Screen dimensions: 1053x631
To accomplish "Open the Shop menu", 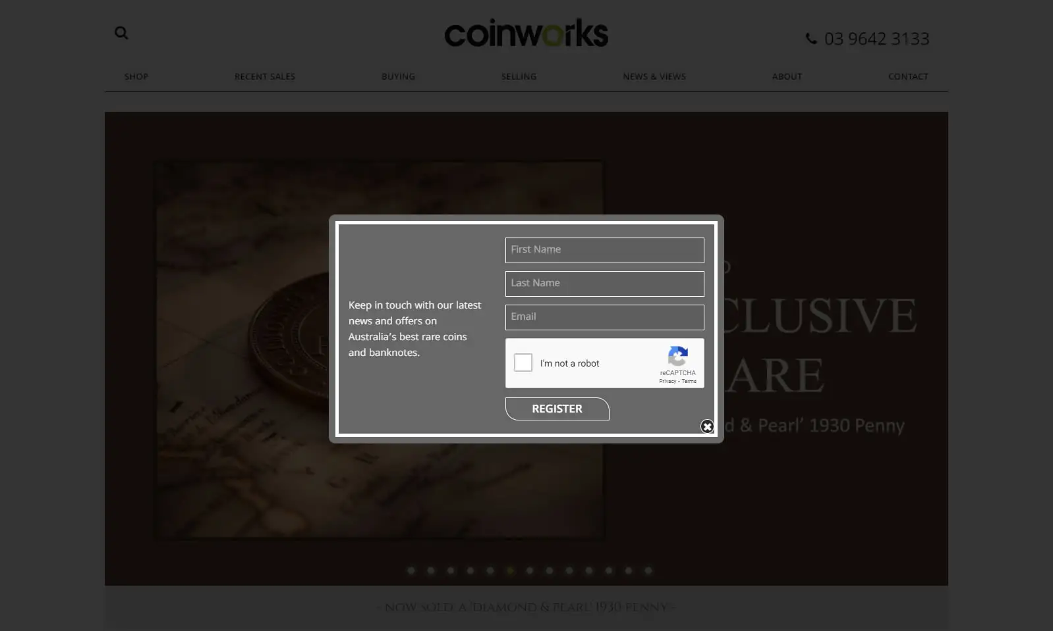I will pos(136,76).
